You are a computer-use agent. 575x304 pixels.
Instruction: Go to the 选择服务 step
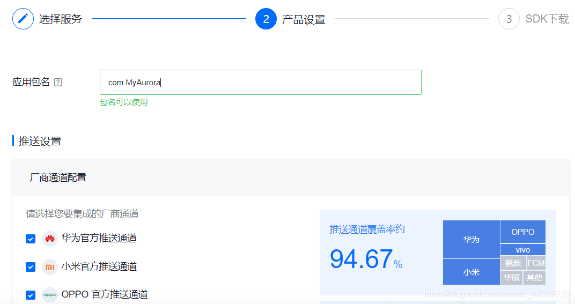pos(61,19)
